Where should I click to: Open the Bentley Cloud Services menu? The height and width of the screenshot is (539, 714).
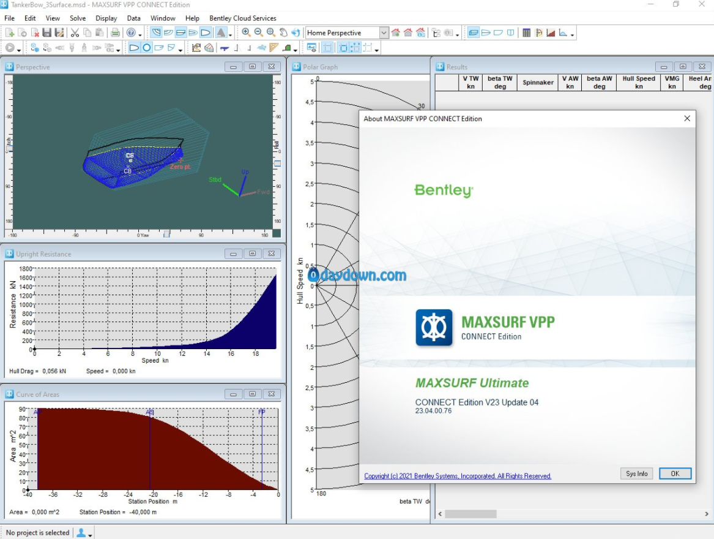pos(242,18)
